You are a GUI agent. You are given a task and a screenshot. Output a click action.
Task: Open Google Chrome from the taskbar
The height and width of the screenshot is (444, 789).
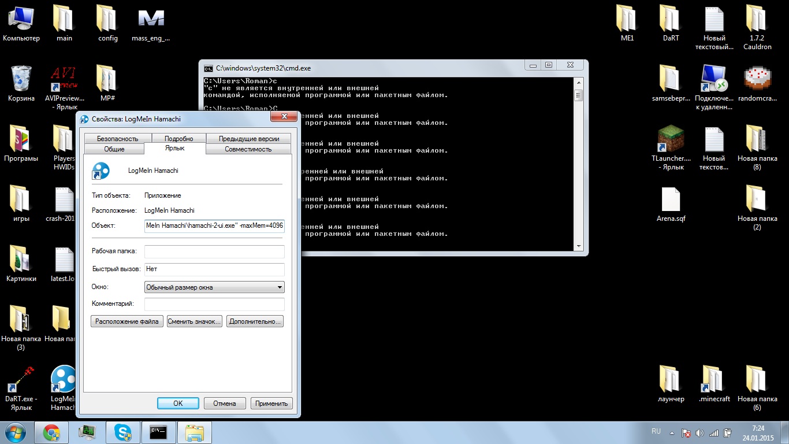point(51,432)
